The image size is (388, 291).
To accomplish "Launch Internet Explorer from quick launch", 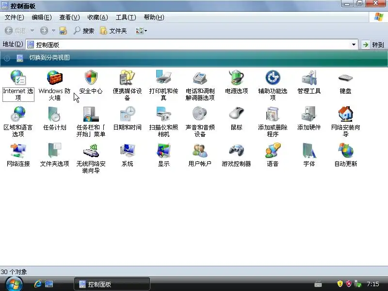I will [x=38, y=284].
